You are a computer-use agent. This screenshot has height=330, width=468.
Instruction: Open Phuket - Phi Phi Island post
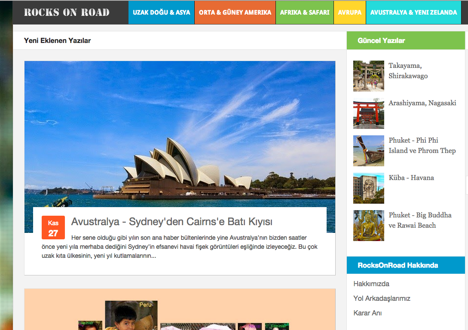pos(422,145)
